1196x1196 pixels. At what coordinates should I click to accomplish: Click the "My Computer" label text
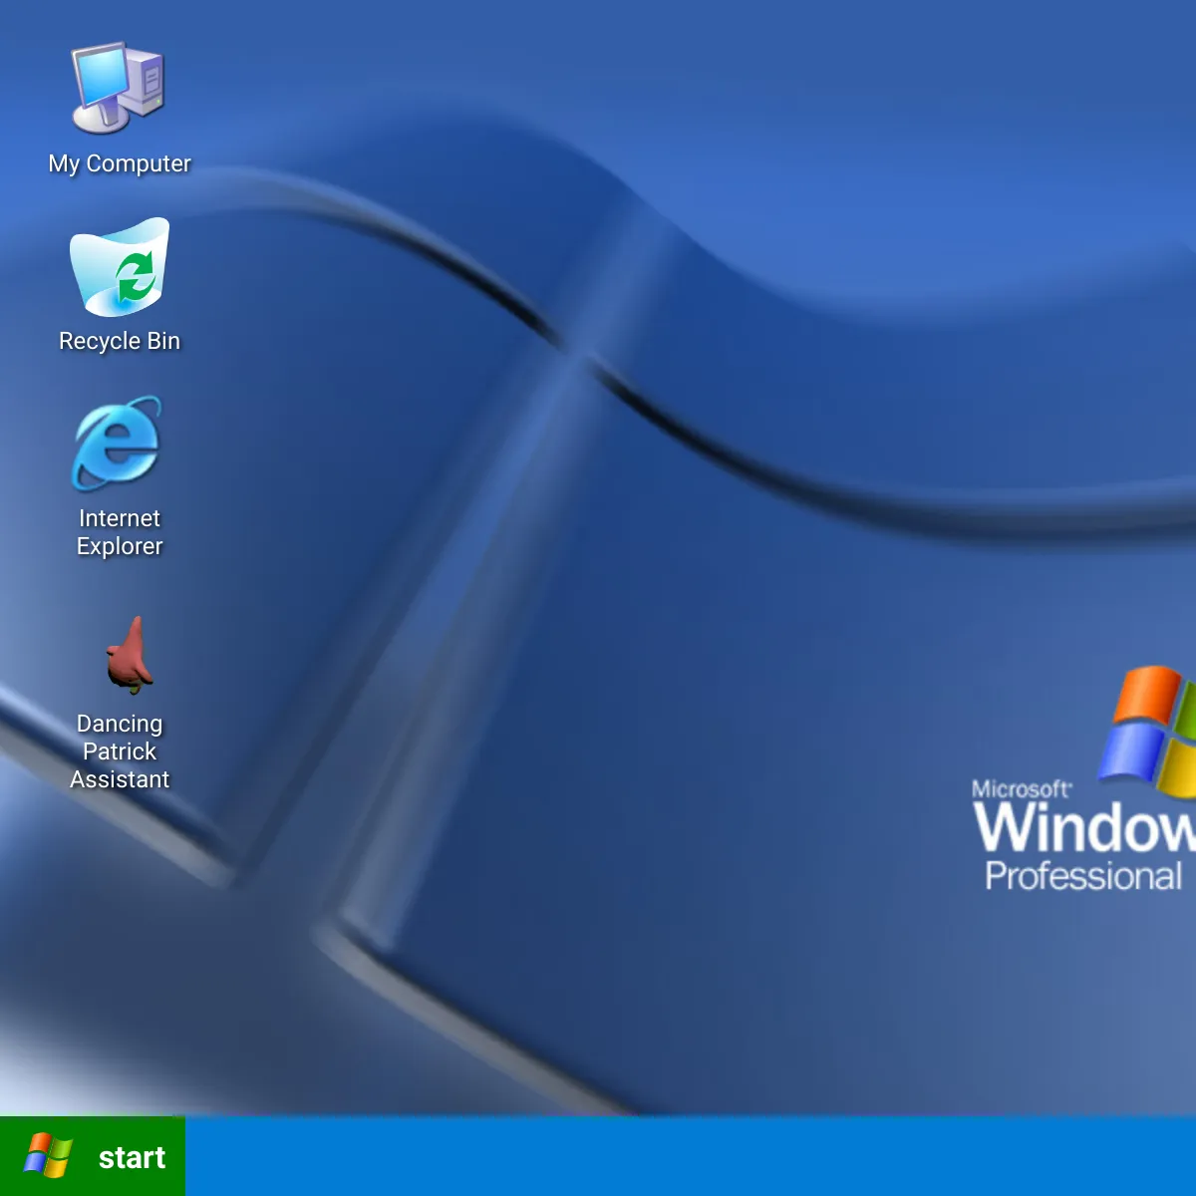coord(120,163)
